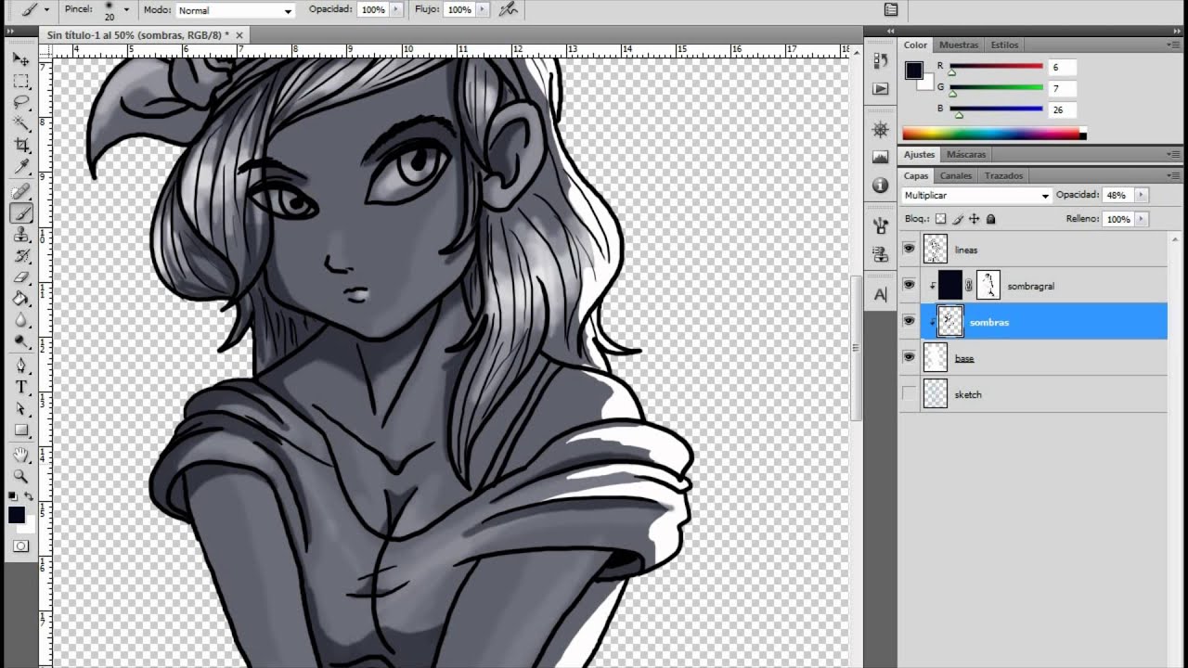Screen dimensions: 1188x668
Task: Select the Eyedropper tool
Action: [20, 167]
